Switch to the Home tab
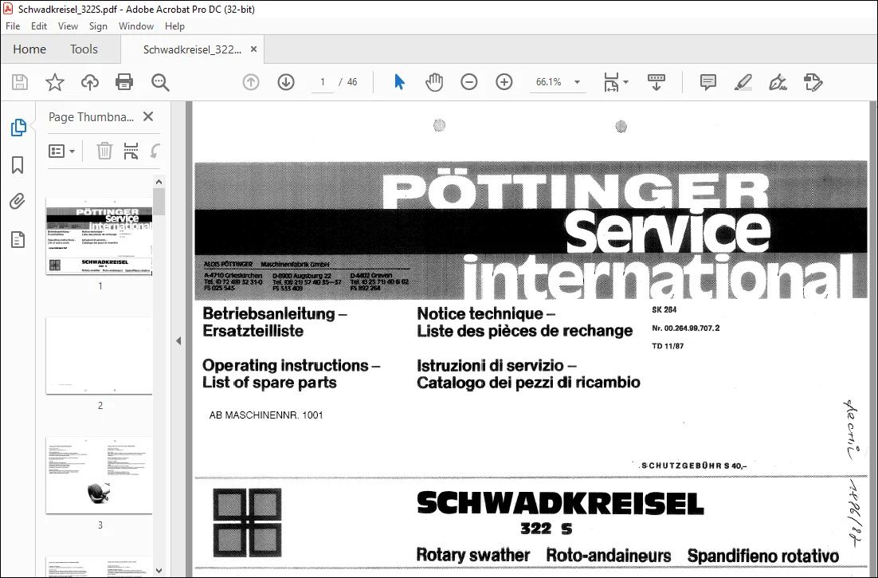The height and width of the screenshot is (578, 878). (x=29, y=49)
